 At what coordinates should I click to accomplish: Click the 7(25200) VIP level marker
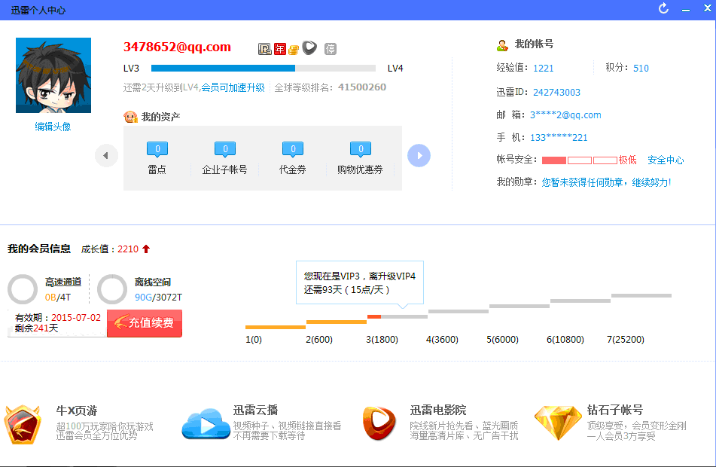(x=626, y=340)
